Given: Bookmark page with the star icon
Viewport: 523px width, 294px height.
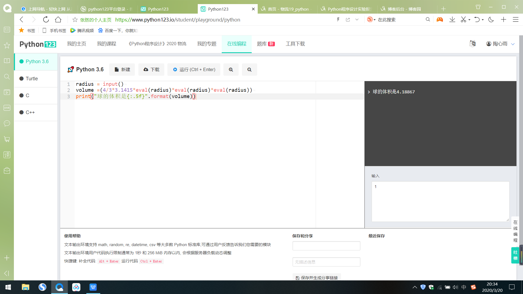Looking at the screenshot, I should [x=75, y=20].
